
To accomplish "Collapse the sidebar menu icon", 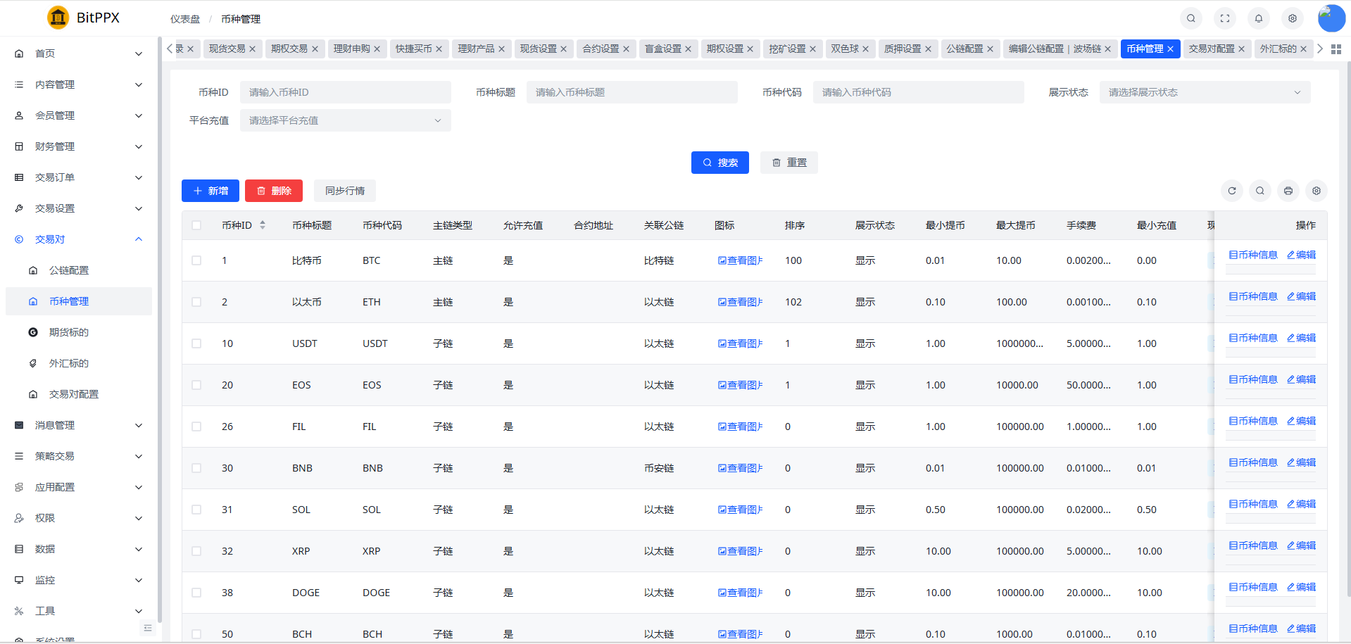I will (x=147, y=628).
